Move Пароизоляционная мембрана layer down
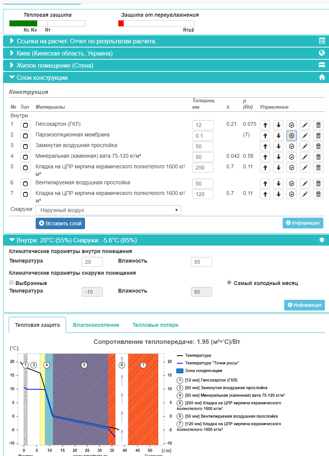 click(x=279, y=135)
